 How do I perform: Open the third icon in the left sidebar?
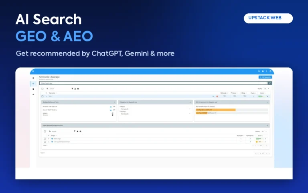33,89
